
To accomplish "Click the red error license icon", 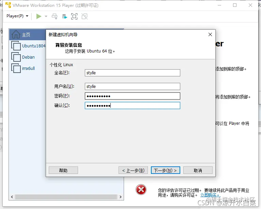I will point(141,190).
